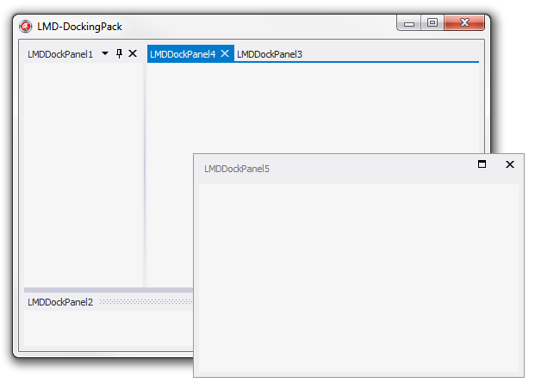Minimize the LMD-DockingPack window

click(x=409, y=23)
